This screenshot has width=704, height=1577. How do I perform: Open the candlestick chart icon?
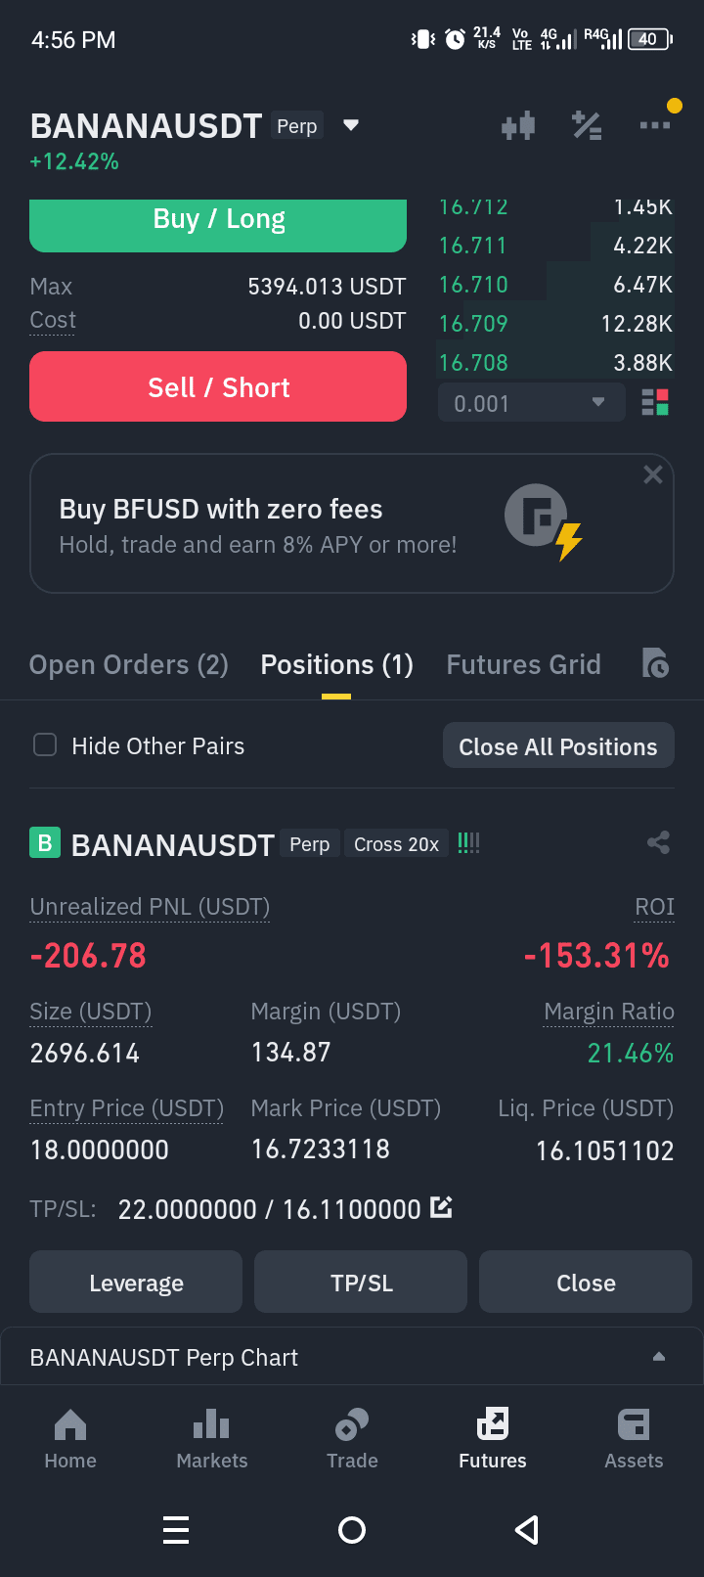coord(518,125)
